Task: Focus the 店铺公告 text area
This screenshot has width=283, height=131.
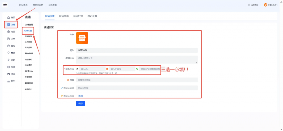Action: pyautogui.click(x=137, y=60)
